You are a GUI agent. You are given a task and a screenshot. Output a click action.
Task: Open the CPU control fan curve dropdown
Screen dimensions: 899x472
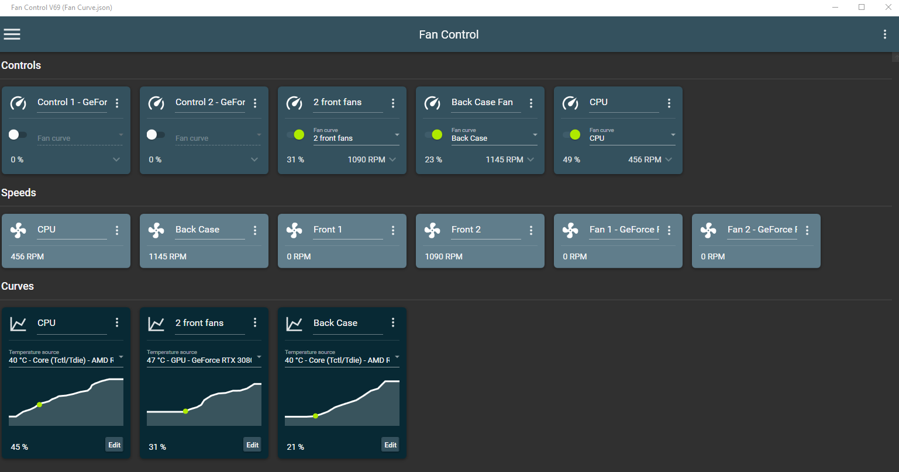(632, 136)
